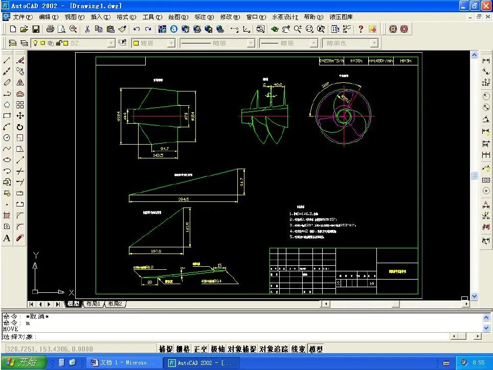Screen dimensions: 493x370
Task: Toggle the 正交 ortho mode
Action: pos(200,349)
